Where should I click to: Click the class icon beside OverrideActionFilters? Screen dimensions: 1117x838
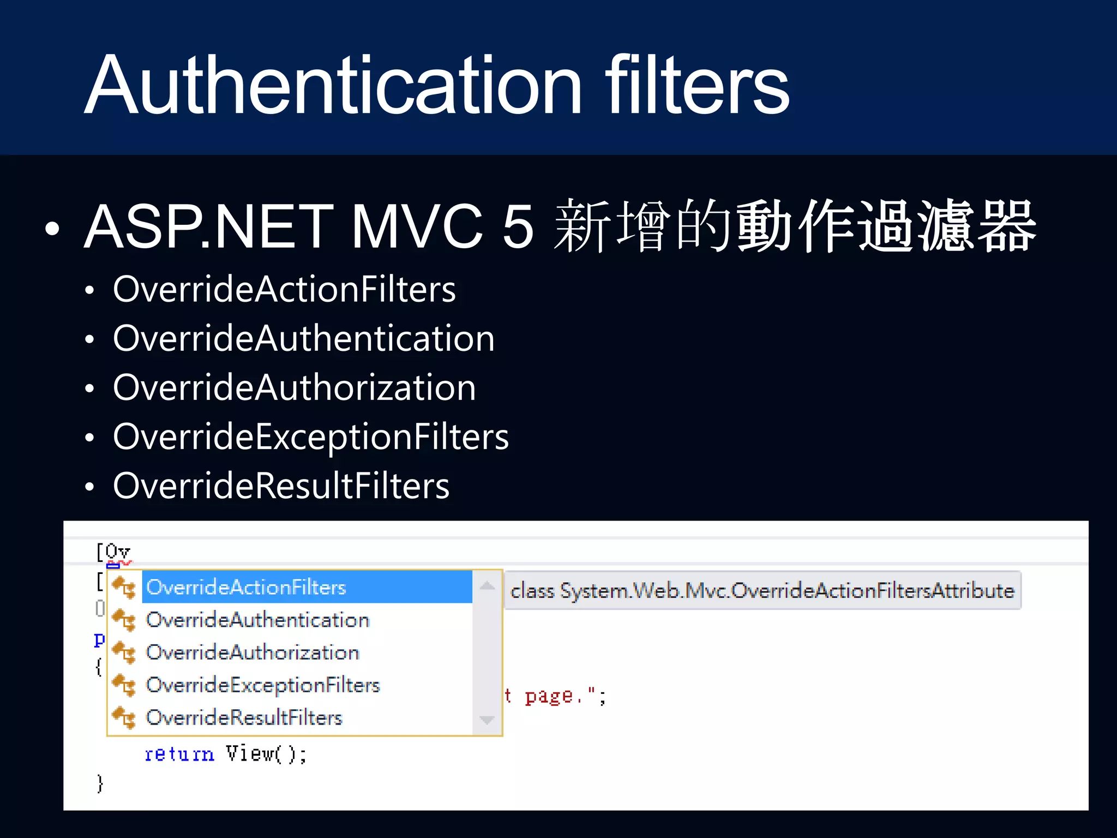click(x=124, y=587)
